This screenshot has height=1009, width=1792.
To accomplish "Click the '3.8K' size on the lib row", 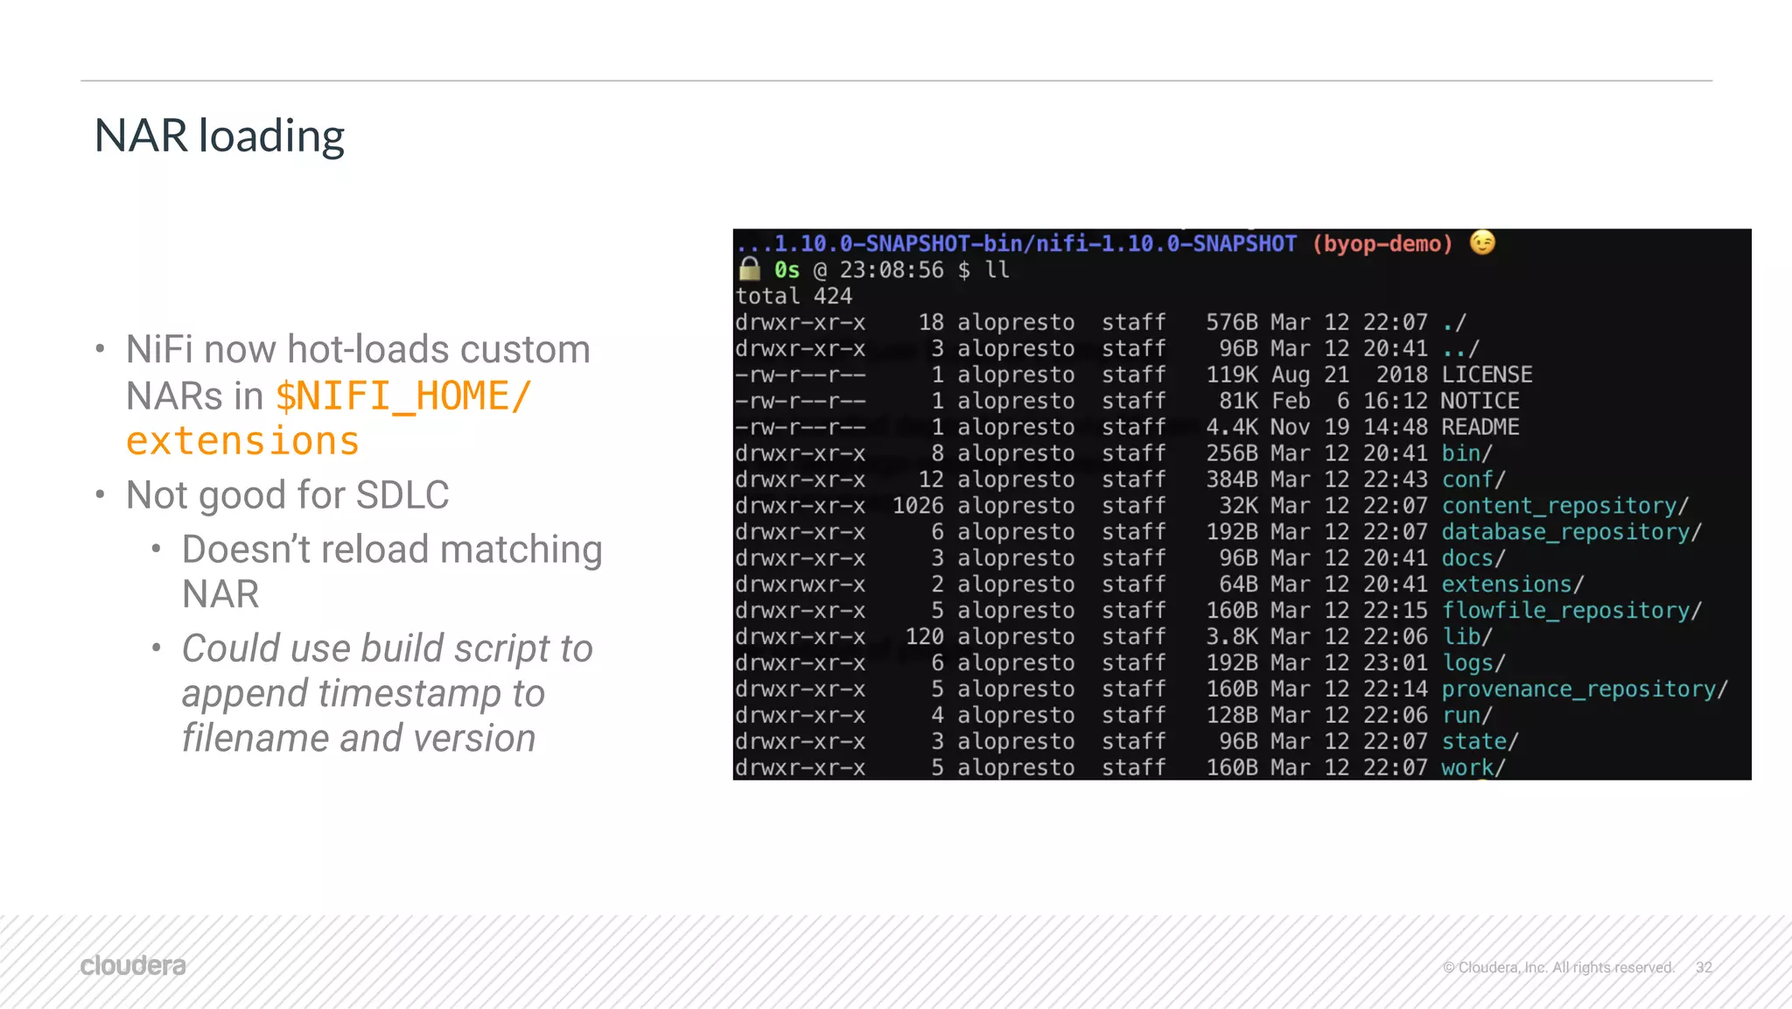I will [x=1230, y=636].
